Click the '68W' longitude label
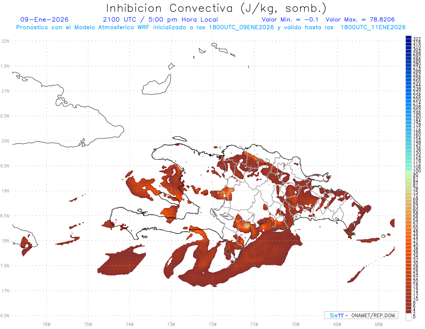 (378, 324)
